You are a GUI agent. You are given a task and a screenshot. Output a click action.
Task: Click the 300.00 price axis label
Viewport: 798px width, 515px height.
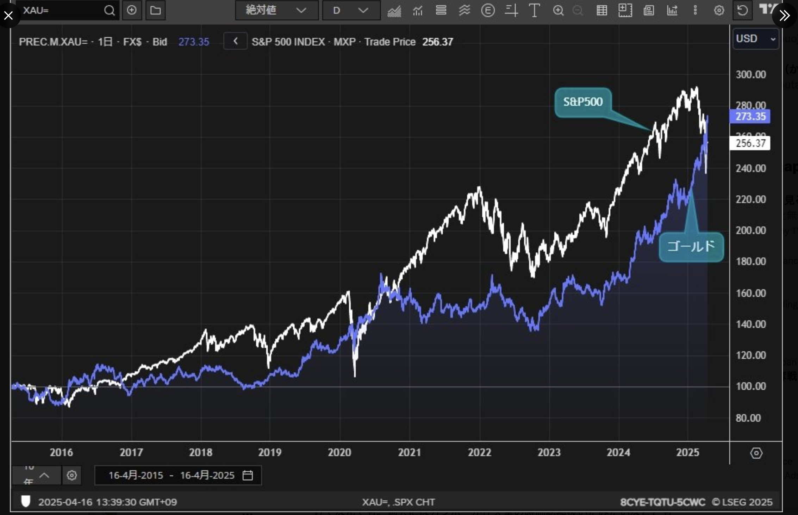(x=751, y=75)
